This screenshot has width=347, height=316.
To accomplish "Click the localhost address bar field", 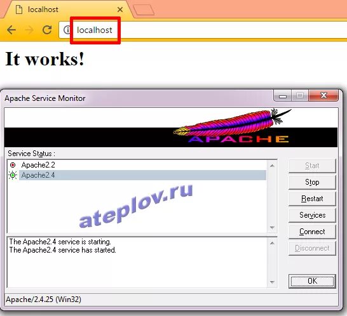I will pos(203,30).
